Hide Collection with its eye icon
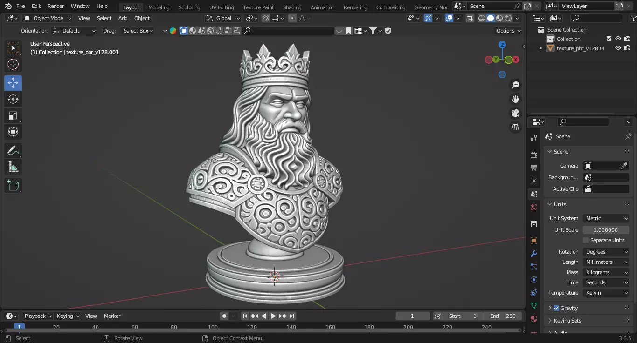This screenshot has height=343, width=637. pyautogui.click(x=618, y=39)
